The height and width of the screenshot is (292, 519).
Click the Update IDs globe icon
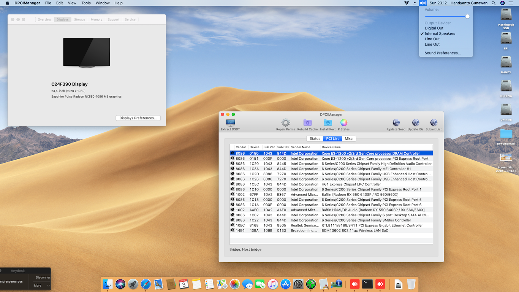[x=416, y=123]
